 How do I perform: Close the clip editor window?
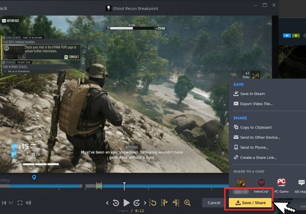coord(274,5)
